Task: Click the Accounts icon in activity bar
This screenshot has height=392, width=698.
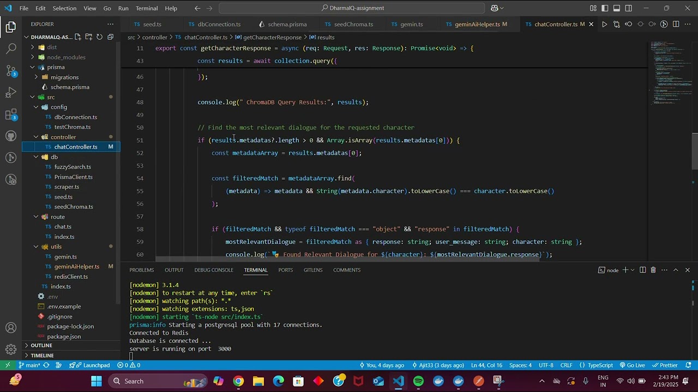Action: 11,328
